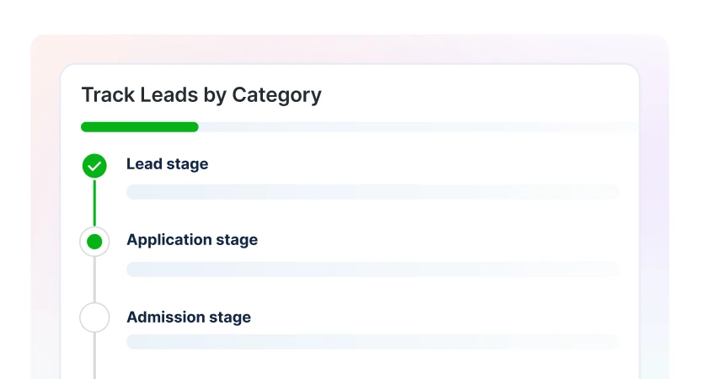
Task: Open the Admission stage label
Action: [189, 318]
